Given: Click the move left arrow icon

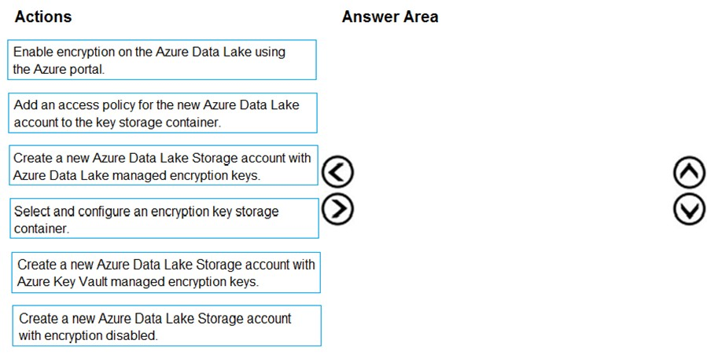Looking at the screenshot, I should pyautogui.click(x=337, y=172).
